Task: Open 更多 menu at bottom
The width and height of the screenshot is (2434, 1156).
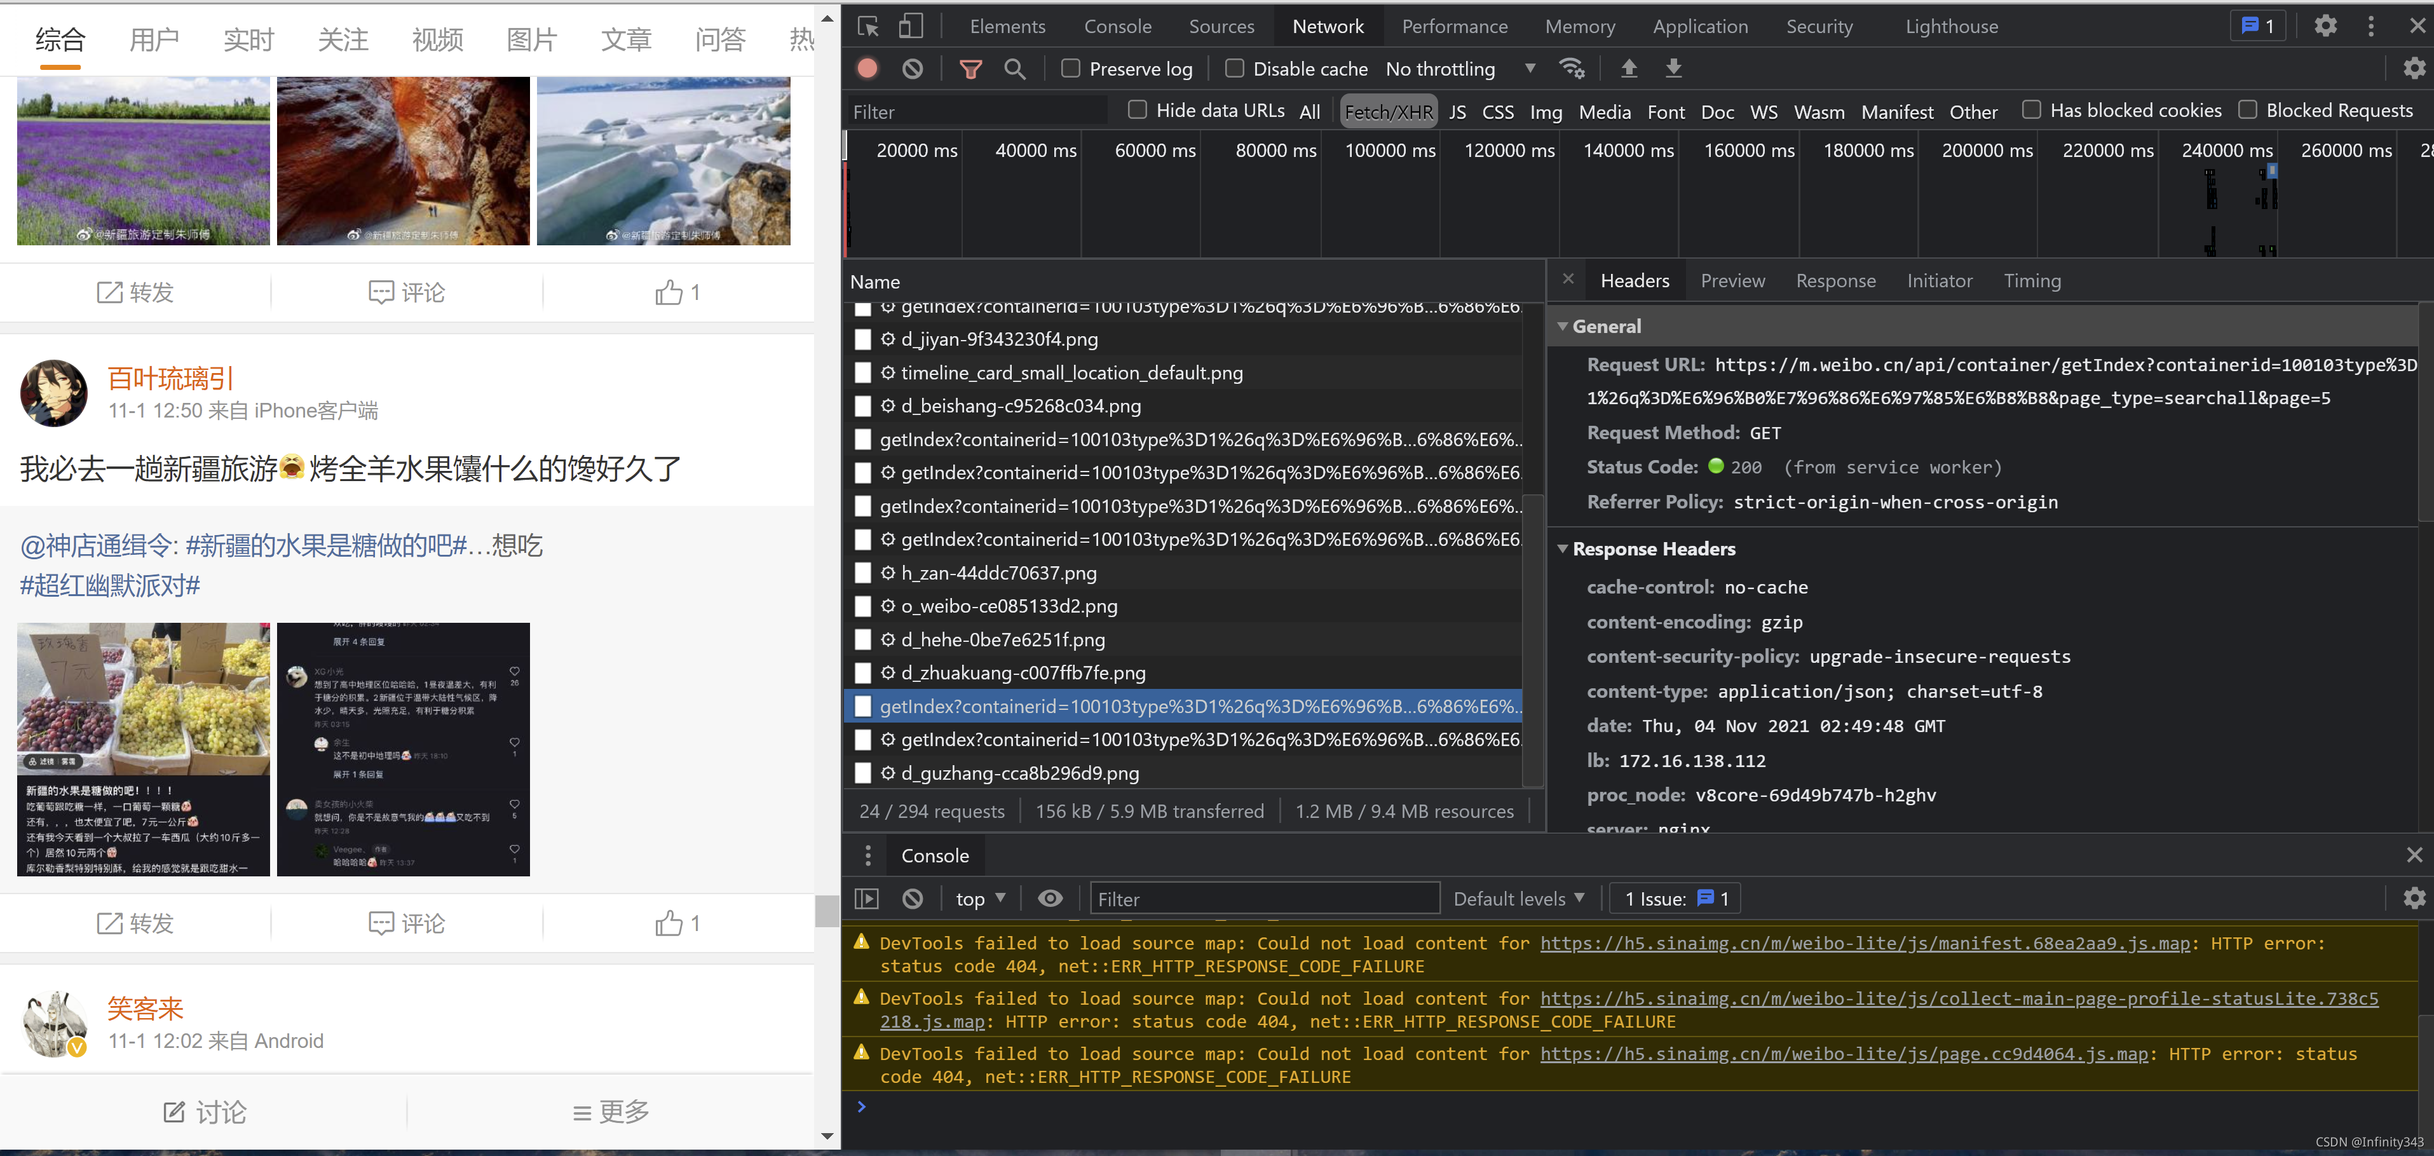Action: [611, 1112]
